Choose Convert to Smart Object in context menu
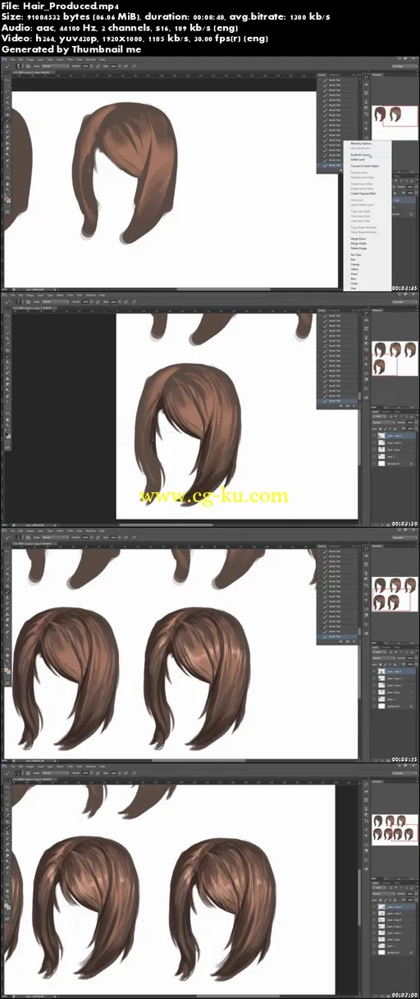This screenshot has height=999, width=420. [x=365, y=166]
